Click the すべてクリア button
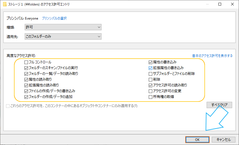Image resolution: width=239 pixels, height=145 pixels. click(219, 105)
